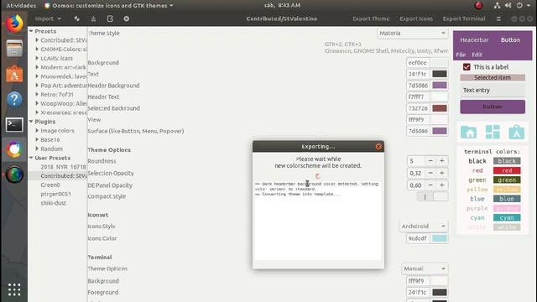Open Atividades overview

(21, 6)
